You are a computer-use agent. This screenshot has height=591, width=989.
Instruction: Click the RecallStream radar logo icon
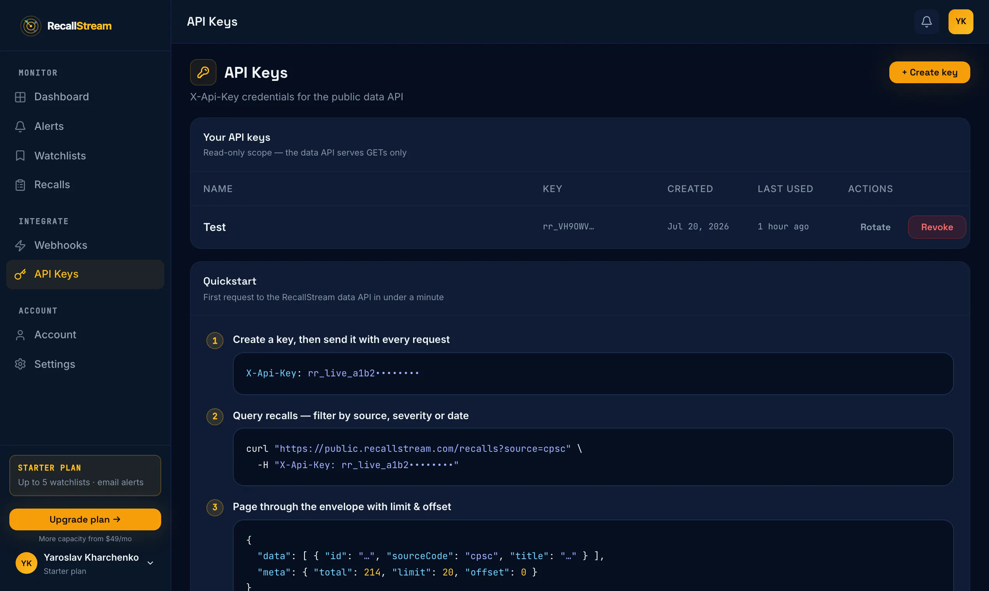point(31,26)
